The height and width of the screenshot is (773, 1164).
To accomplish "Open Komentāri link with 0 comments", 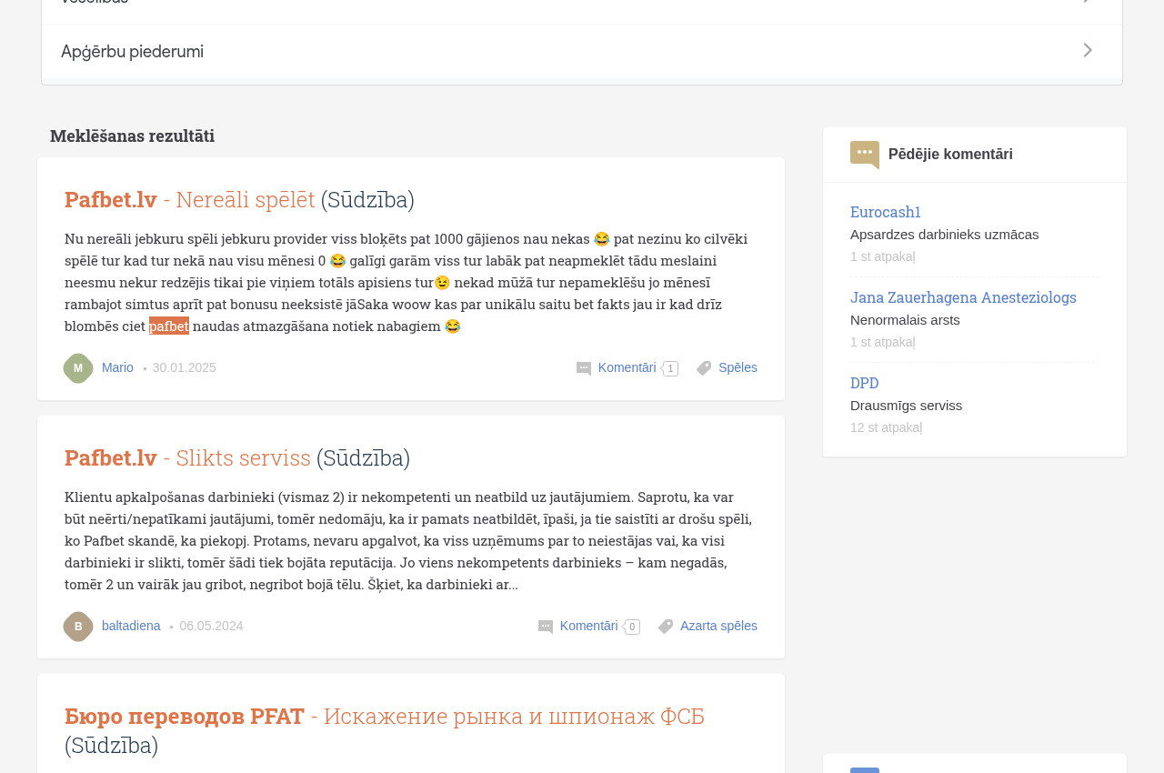I will click(x=588, y=626).
